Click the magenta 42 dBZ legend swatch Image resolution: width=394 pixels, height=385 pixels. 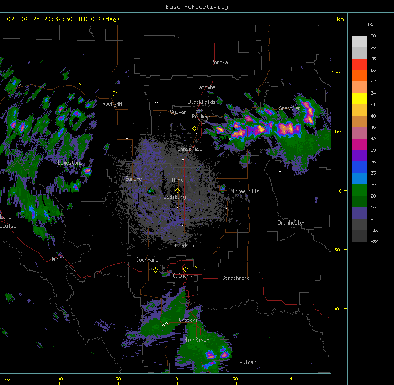[359, 144]
